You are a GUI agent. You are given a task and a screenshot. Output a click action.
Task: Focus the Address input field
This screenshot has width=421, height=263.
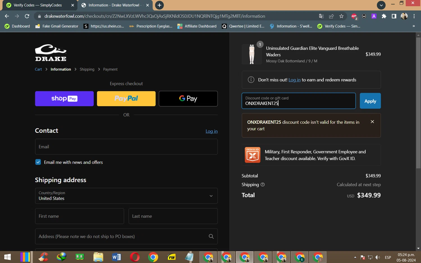pos(126,236)
